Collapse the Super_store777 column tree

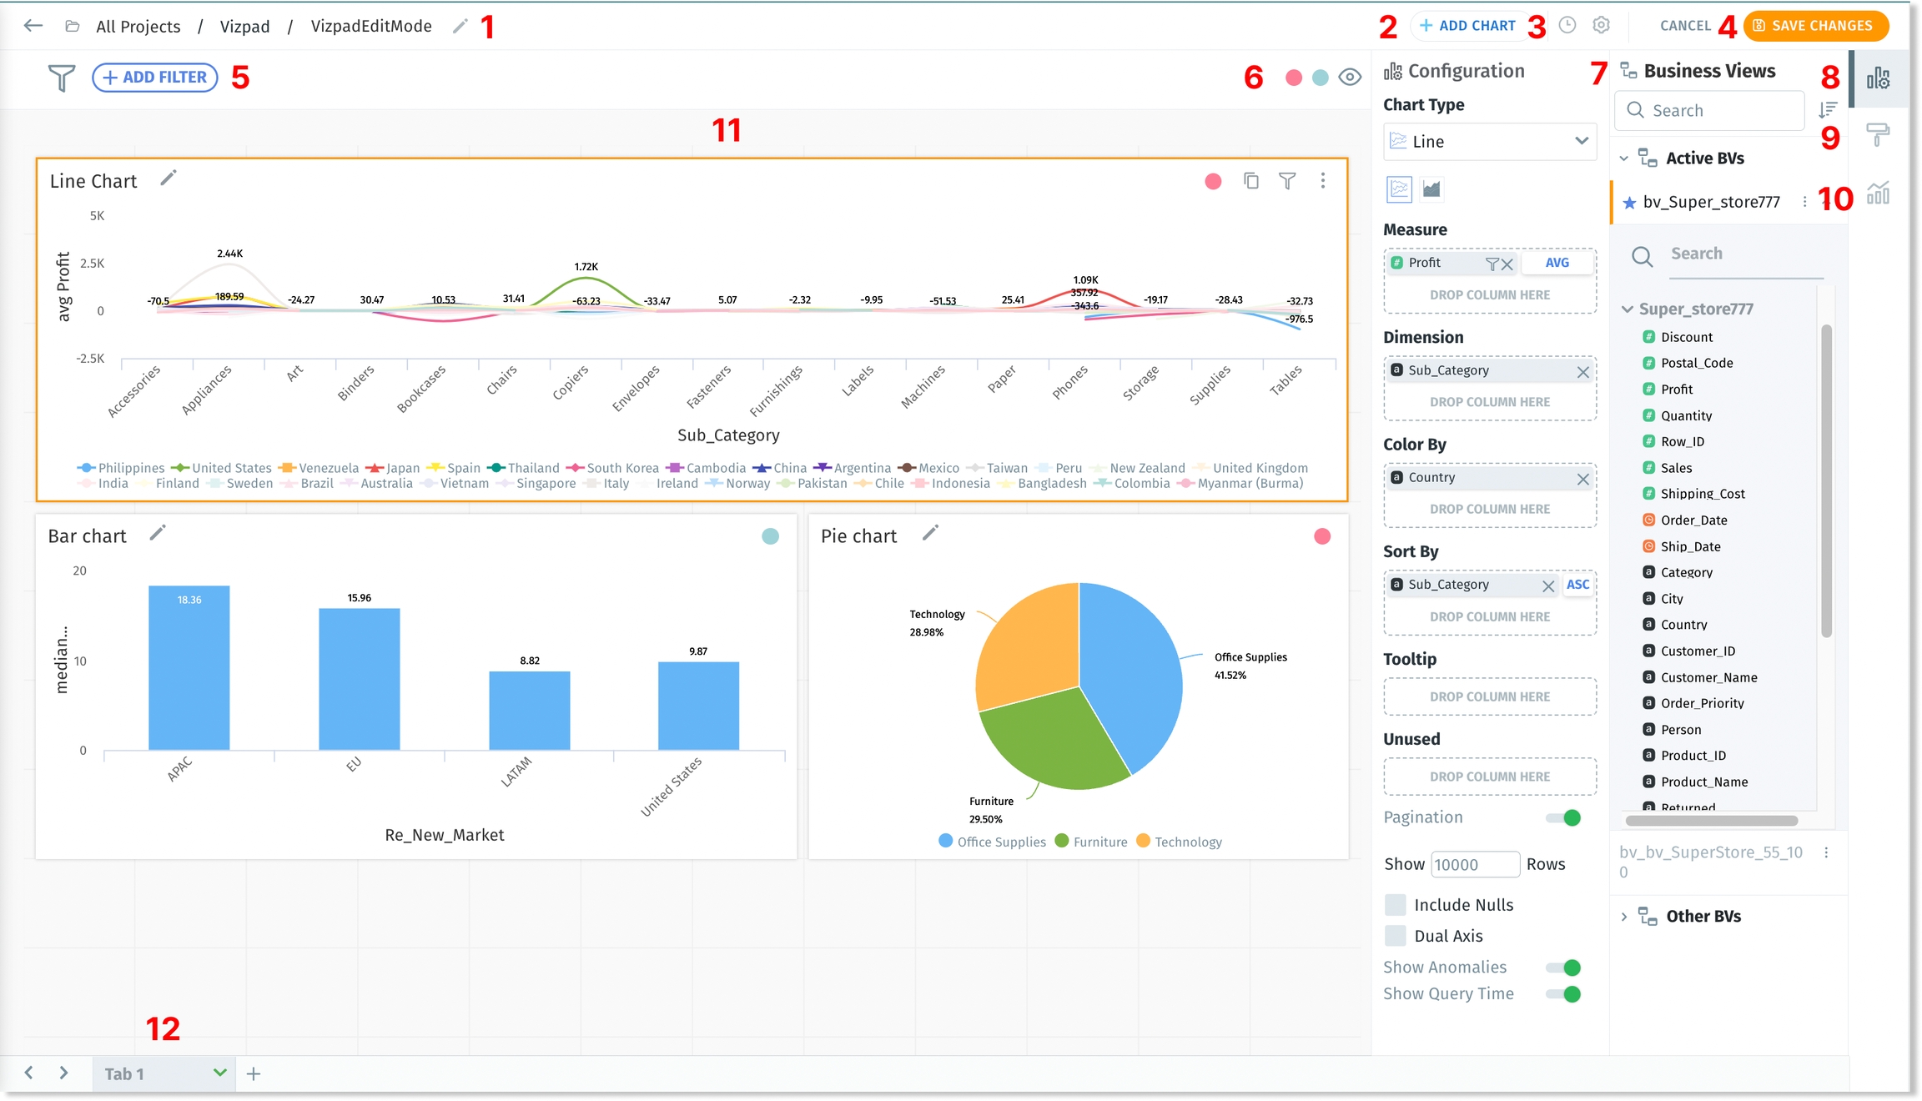click(x=1627, y=309)
